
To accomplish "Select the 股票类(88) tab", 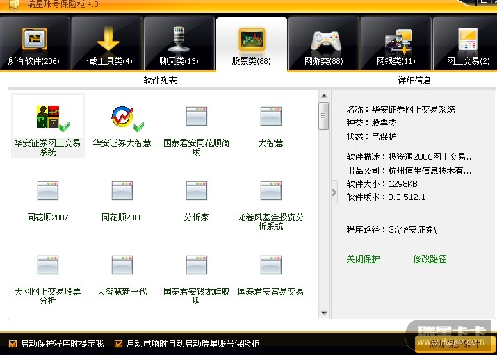I will point(252,44).
